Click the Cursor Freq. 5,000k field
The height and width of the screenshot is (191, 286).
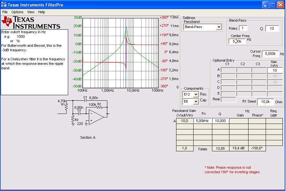tap(270, 54)
